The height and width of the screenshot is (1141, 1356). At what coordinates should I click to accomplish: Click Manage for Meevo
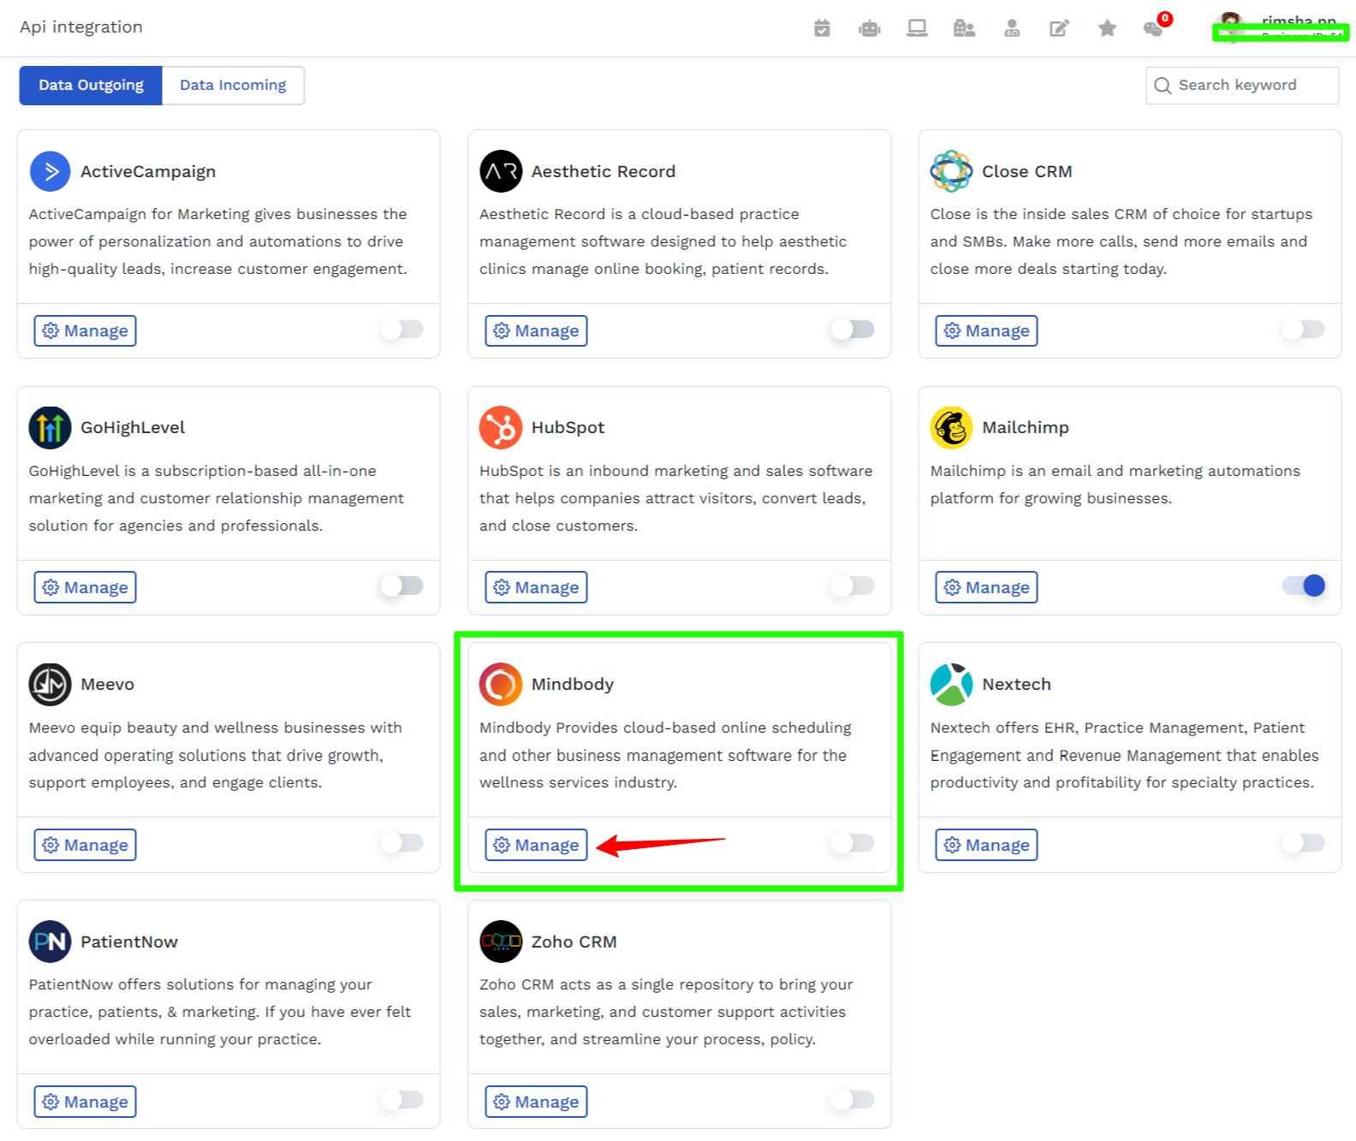(x=85, y=845)
